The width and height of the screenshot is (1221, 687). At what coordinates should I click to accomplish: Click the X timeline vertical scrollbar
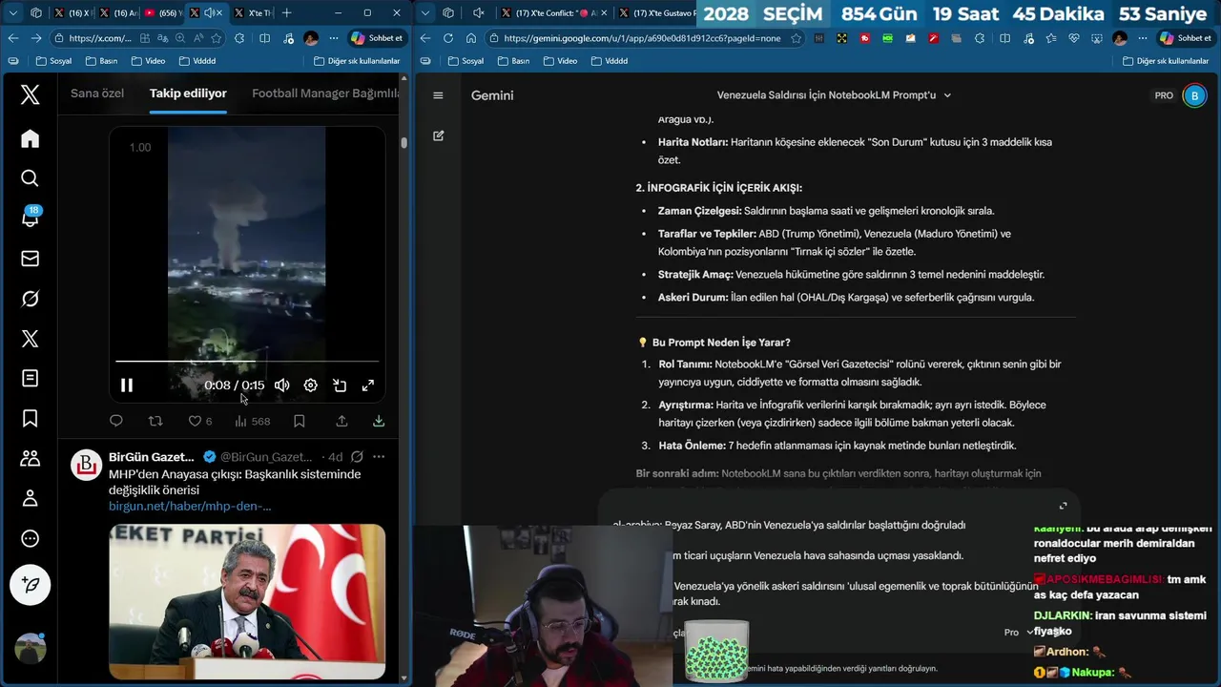[404, 143]
